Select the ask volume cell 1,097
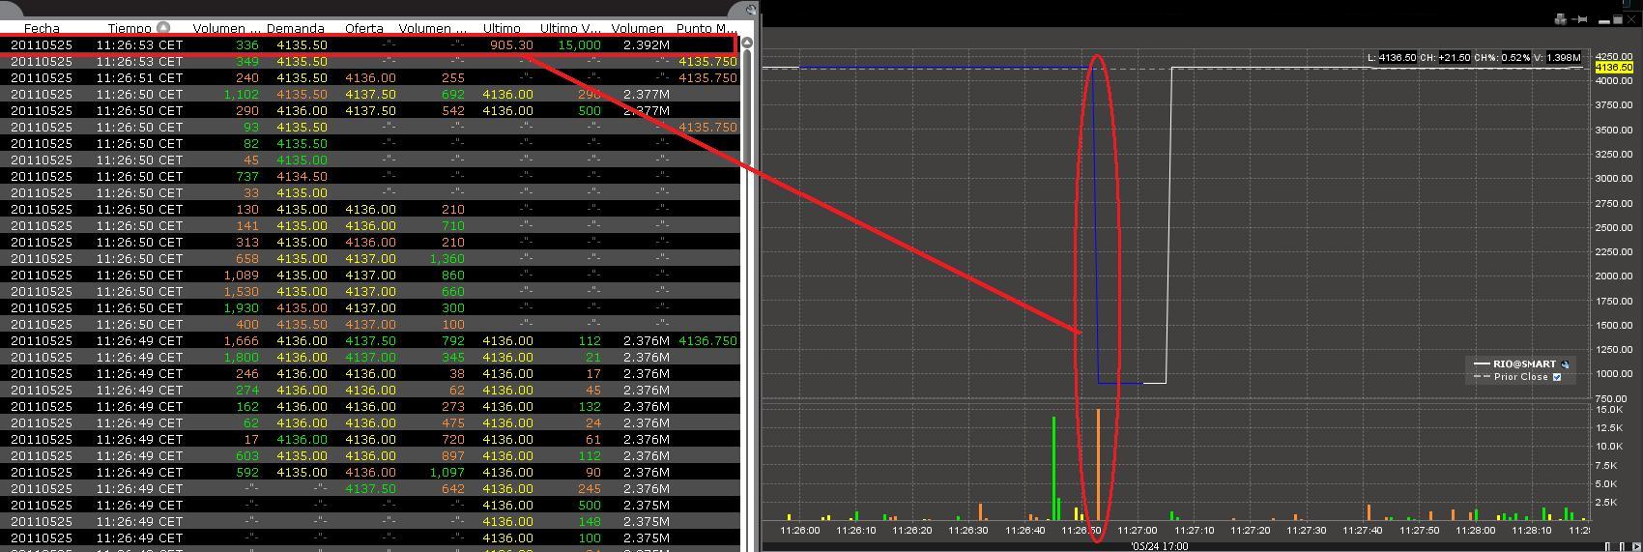Image resolution: width=1643 pixels, height=552 pixels. click(447, 472)
